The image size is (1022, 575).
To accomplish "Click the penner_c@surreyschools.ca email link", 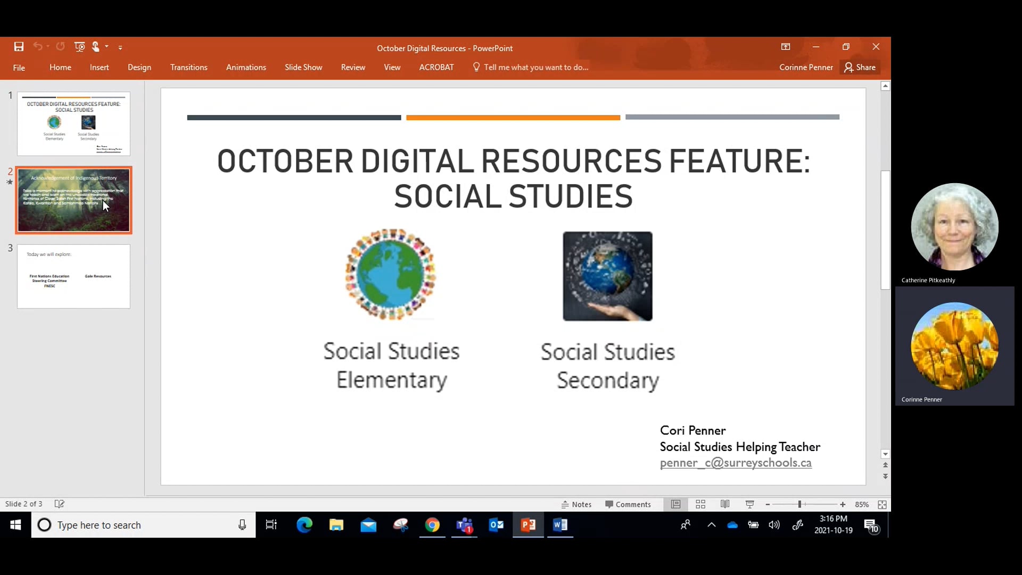I will [736, 463].
